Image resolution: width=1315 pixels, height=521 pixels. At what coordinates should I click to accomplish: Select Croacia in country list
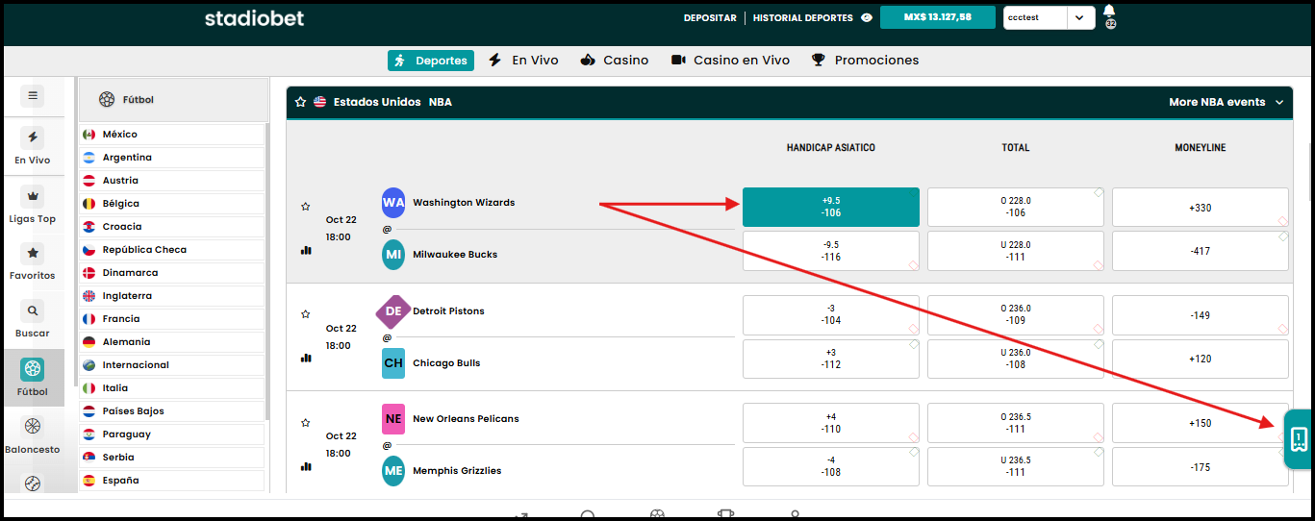point(171,227)
